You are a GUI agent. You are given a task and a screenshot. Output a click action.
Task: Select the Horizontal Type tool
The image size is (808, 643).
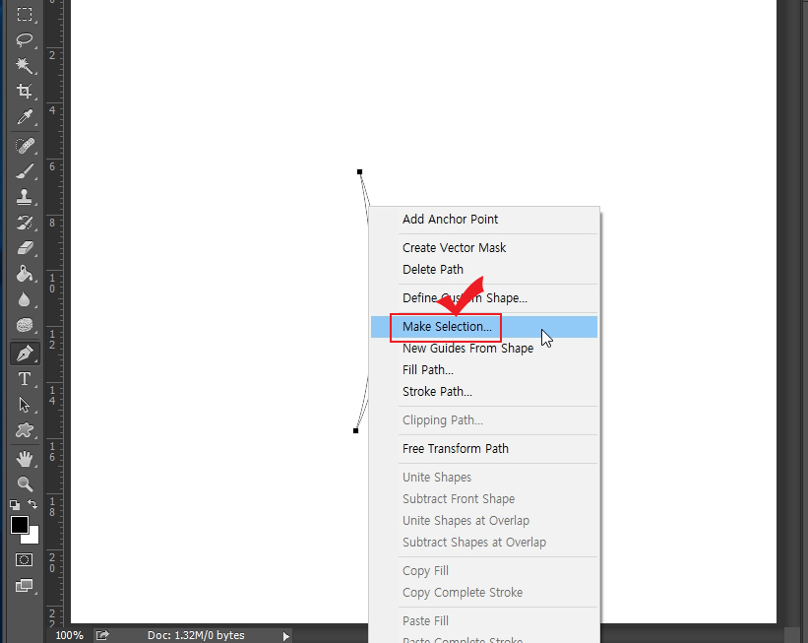coord(25,379)
